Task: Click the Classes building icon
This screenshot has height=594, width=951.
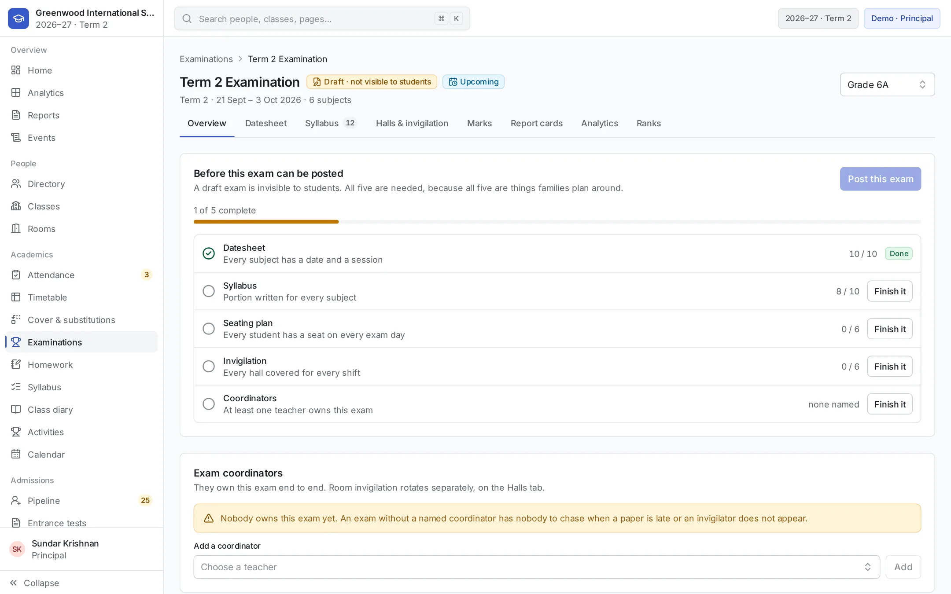Action: click(x=16, y=206)
